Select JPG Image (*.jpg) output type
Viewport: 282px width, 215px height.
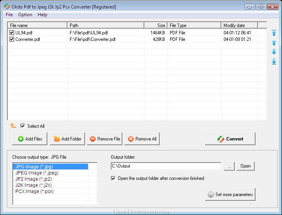50,166
